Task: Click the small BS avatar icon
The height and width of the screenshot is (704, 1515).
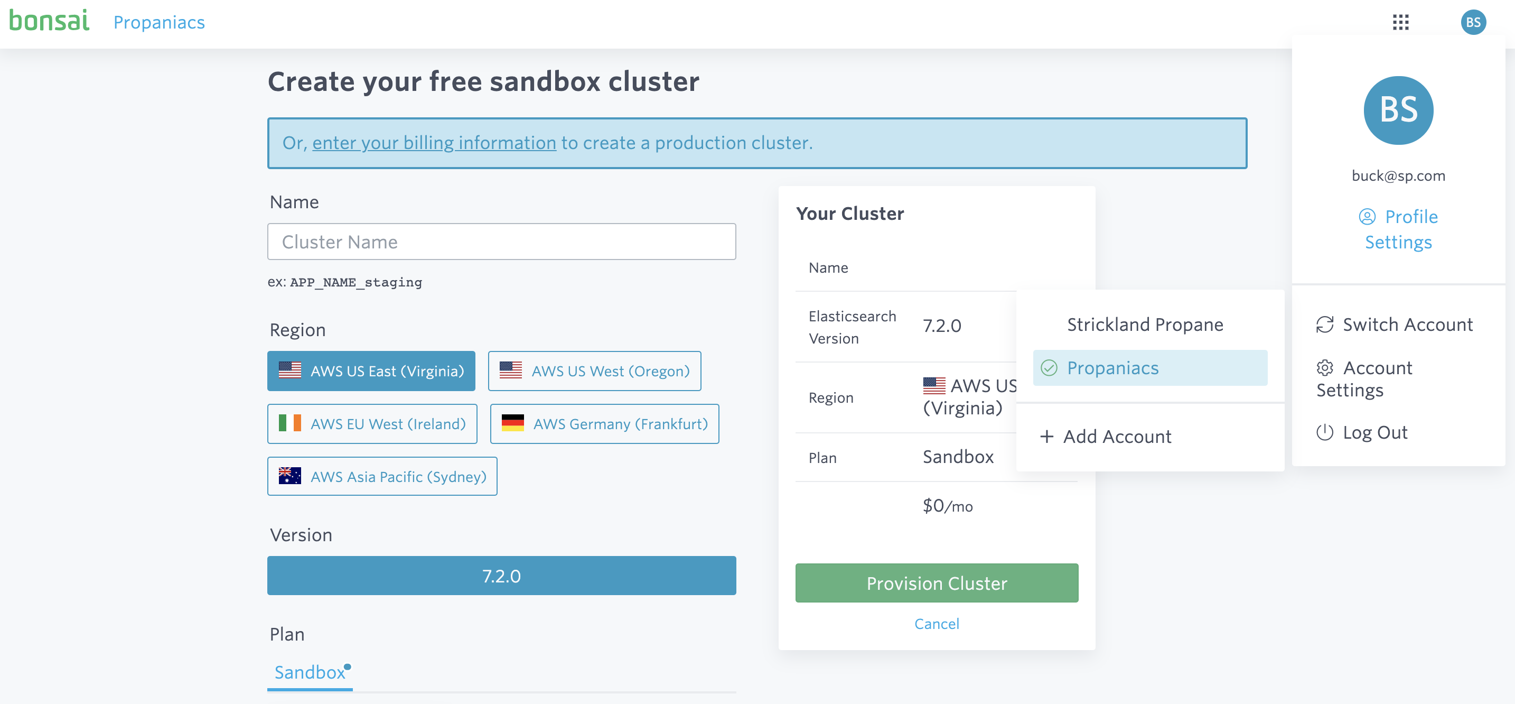Action: point(1473,22)
